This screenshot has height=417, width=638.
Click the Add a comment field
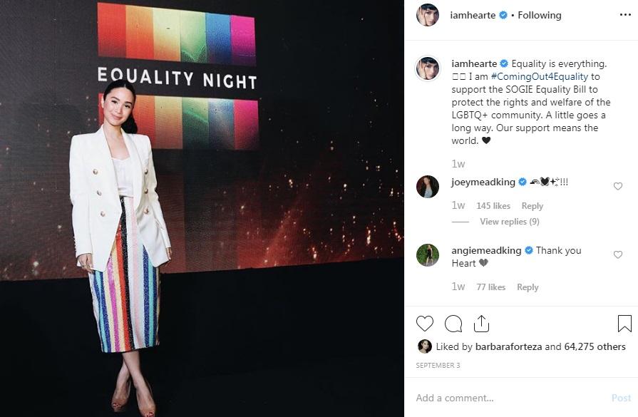click(x=463, y=398)
